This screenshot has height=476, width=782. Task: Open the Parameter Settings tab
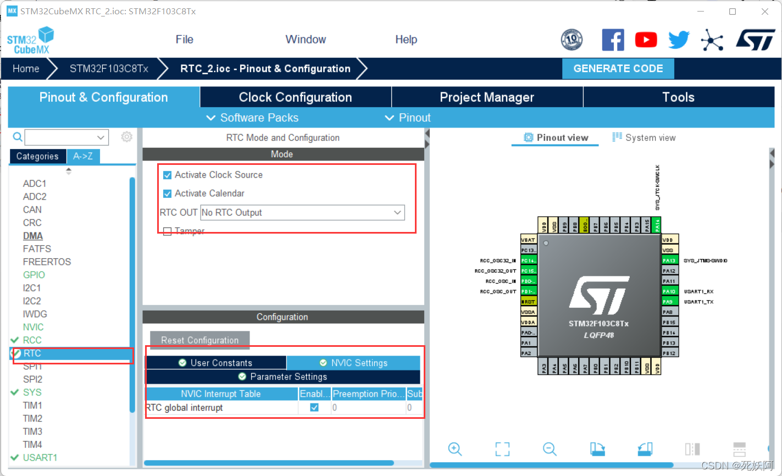pyautogui.click(x=283, y=377)
